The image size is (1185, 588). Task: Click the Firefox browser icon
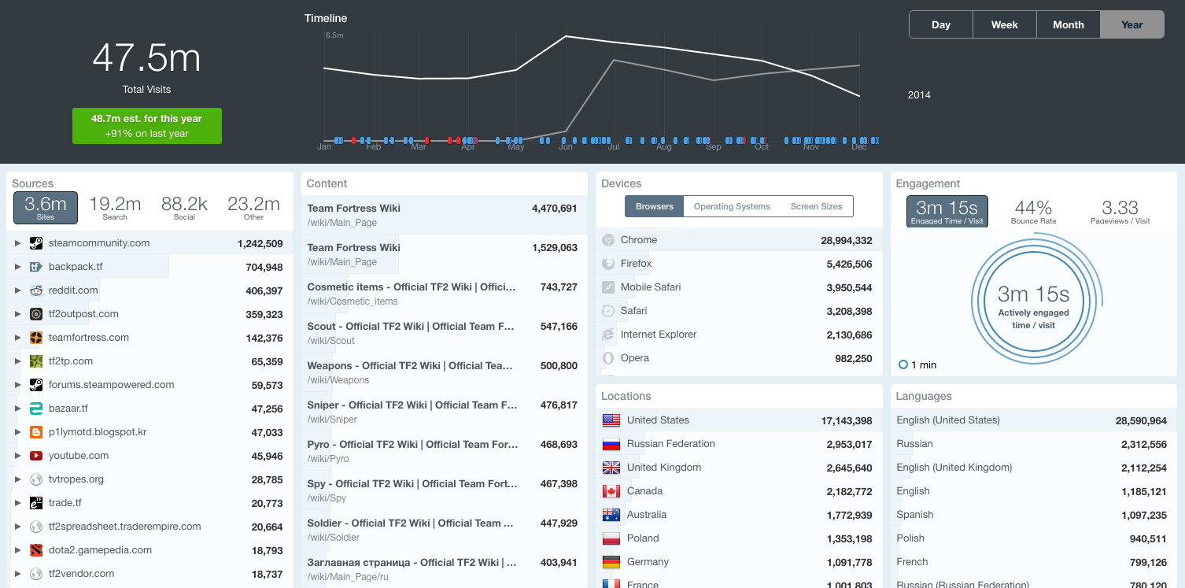coord(607,264)
